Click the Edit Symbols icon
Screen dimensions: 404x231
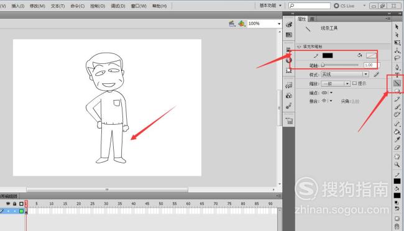(241, 24)
